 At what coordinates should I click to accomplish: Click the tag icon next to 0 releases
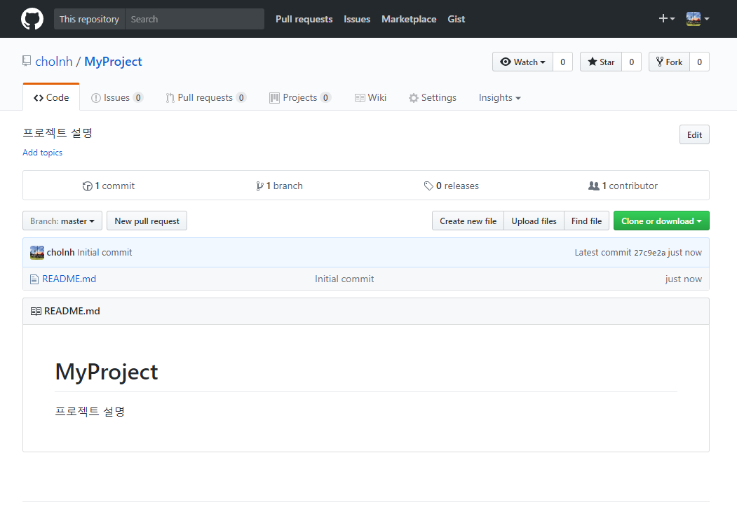click(428, 186)
